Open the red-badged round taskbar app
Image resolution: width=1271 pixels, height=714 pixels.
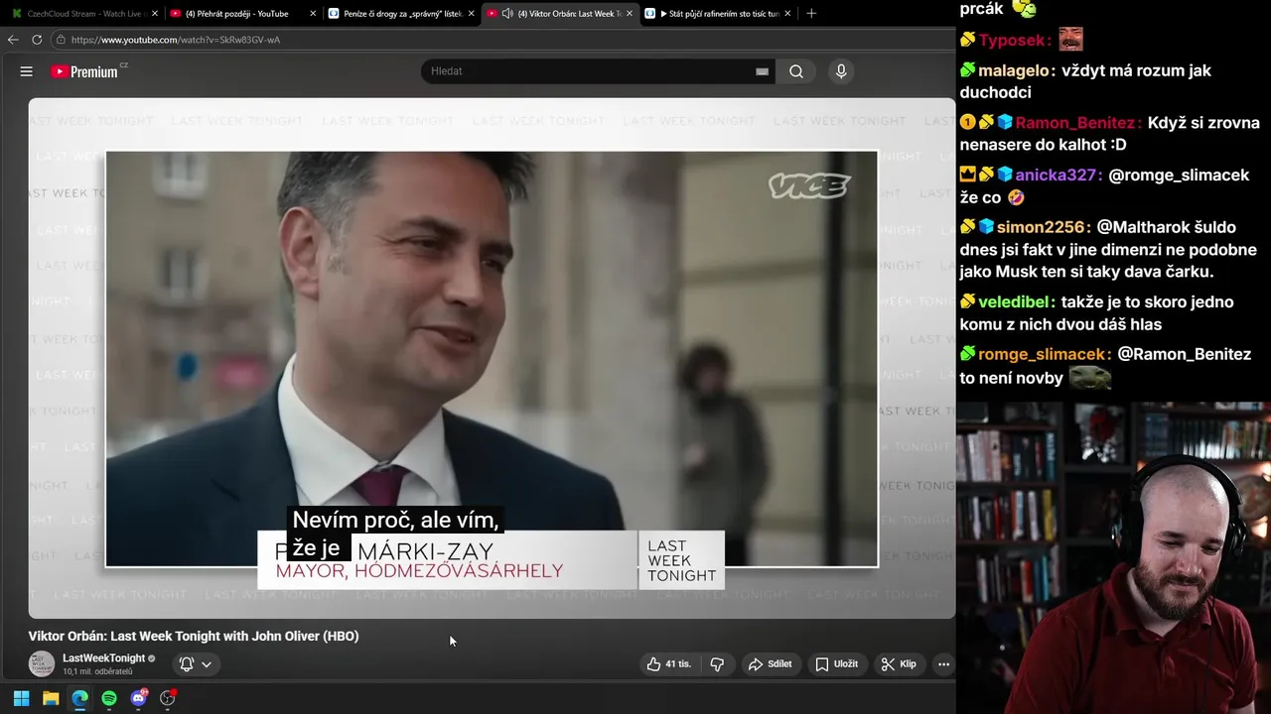click(168, 698)
